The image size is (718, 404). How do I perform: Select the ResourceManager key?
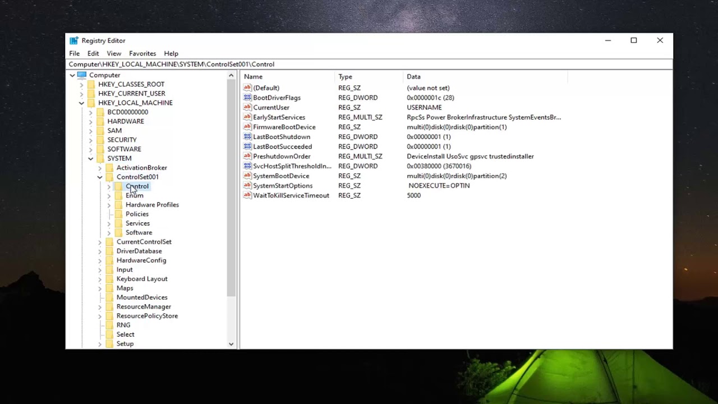144,306
